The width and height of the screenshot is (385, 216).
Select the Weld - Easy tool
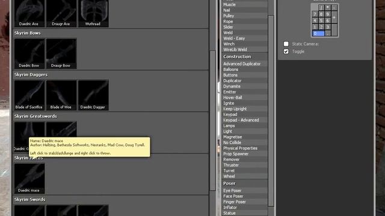(245, 38)
